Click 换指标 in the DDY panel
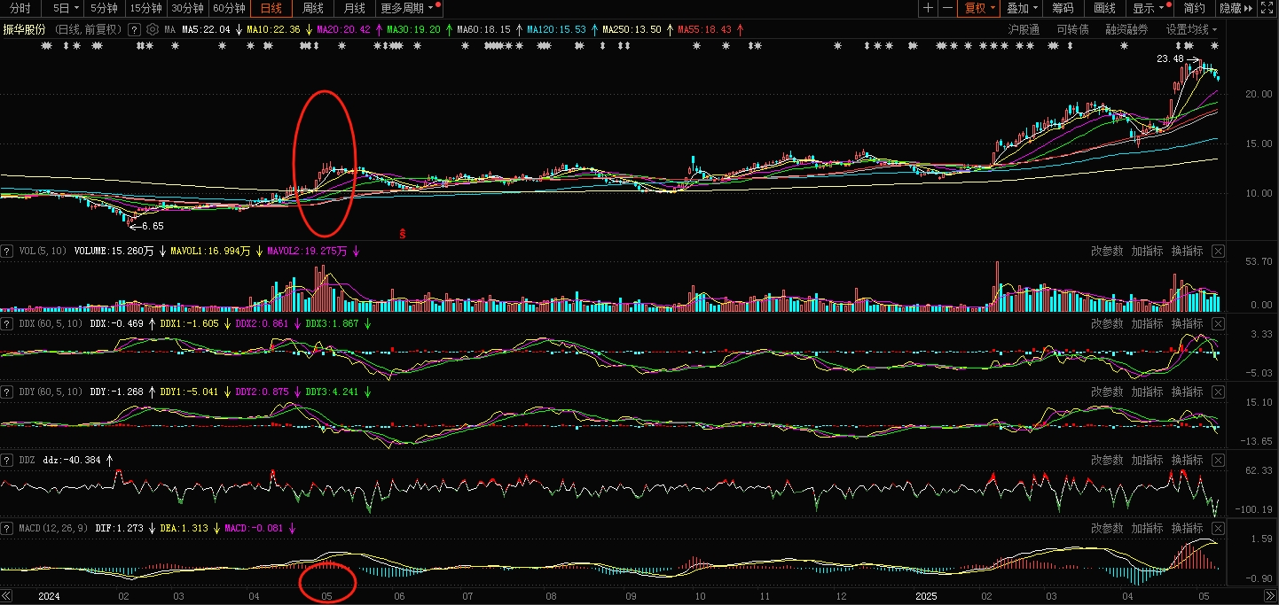The width and height of the screenshot is (1279, 605). 1187,392
